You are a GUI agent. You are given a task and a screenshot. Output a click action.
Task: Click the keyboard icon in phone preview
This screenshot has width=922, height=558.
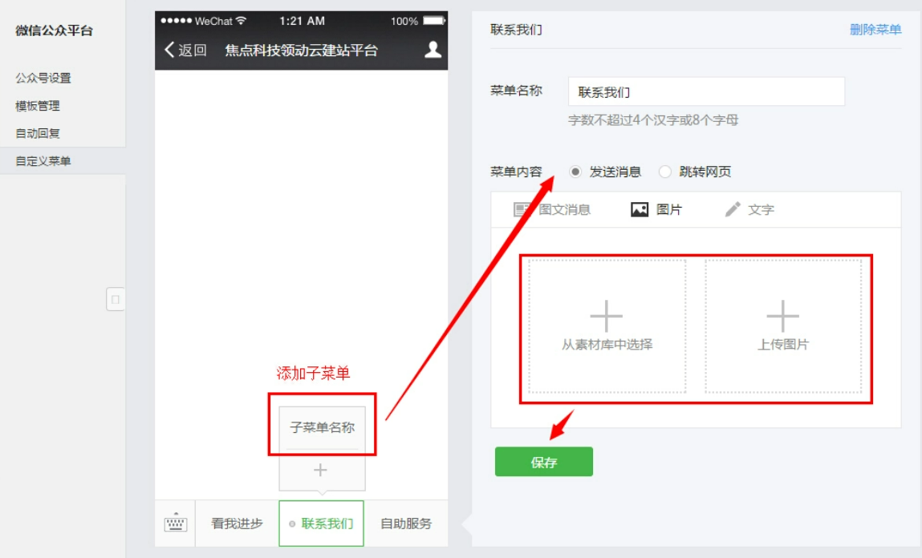[175, 524]
